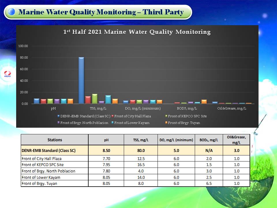Click TSS value '14.0' for Lower Kayam
Screen dimensions: 277x208
pyautogui.click(x=141, y=177)
